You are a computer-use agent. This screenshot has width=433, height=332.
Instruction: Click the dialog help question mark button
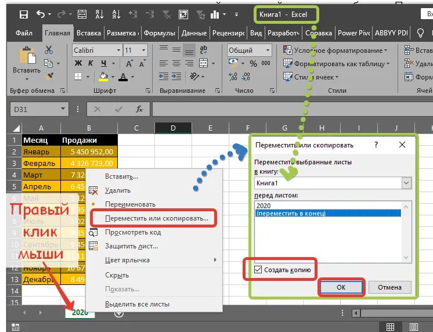pos(376,145)
